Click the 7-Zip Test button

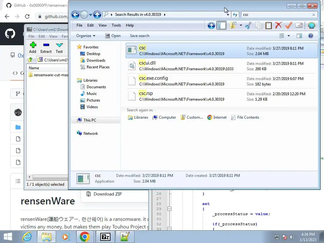click(x=59, y=47)
